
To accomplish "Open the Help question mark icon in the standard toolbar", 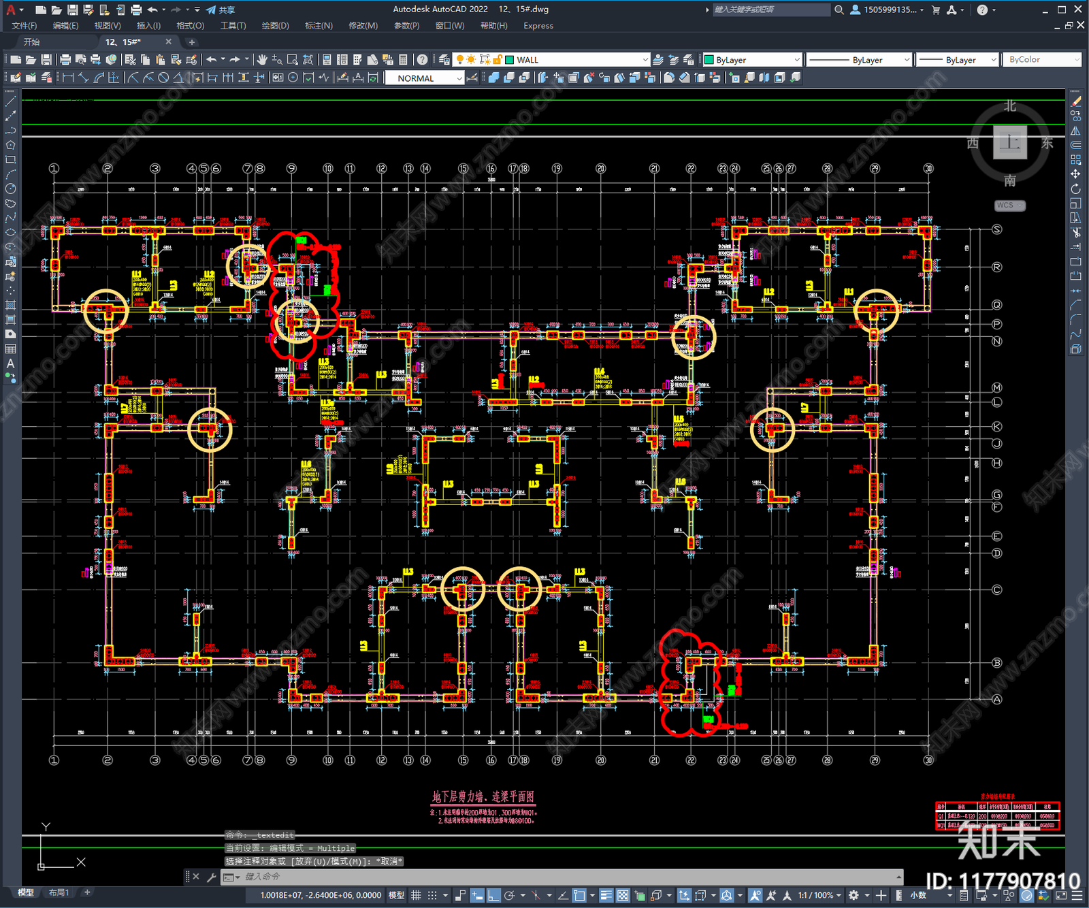I will (422, 60).
